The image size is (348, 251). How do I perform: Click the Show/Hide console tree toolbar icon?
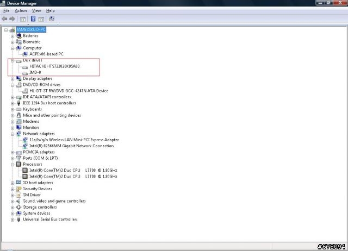pos(23,19)
